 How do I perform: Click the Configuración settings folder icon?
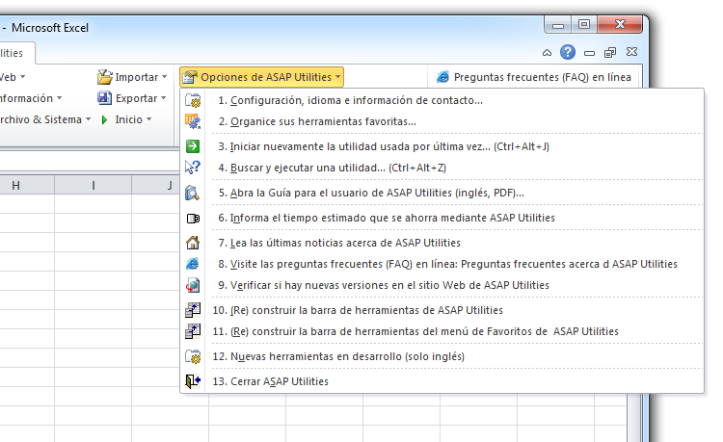[x=193, y=100]
